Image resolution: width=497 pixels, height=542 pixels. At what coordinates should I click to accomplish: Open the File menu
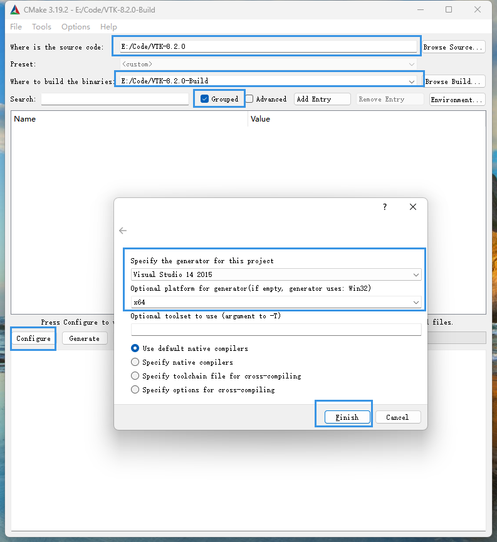[x=16, y=27]
